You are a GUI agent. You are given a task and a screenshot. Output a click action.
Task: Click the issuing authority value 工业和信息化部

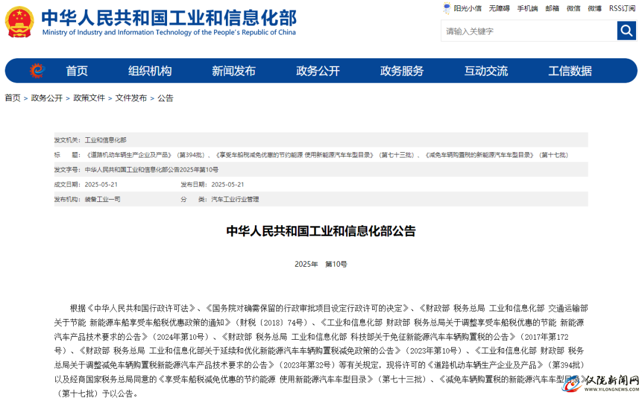click(106, 140)
